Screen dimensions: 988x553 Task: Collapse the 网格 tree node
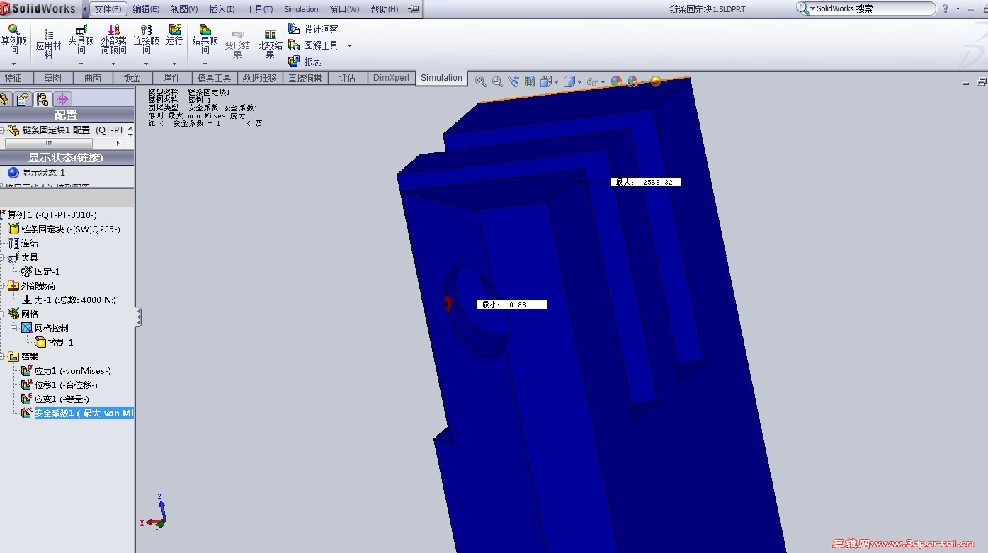pyautogui.click(x=3, y=314)
